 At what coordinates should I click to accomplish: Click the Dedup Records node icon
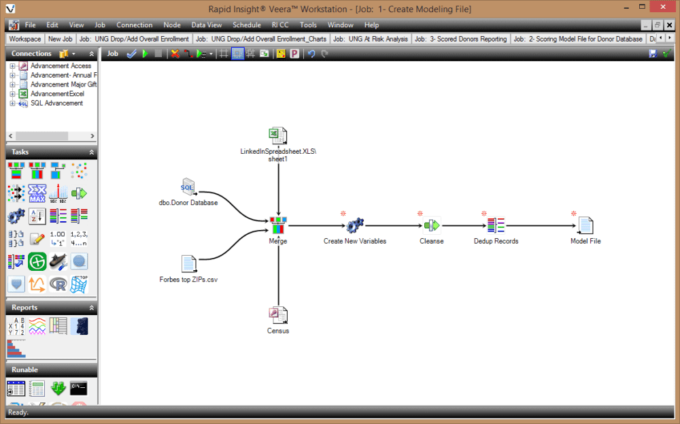(496, 225)
